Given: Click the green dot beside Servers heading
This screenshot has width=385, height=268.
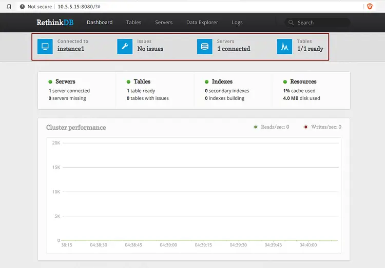Looking at the screenshot, I should (x=50, y=81).
